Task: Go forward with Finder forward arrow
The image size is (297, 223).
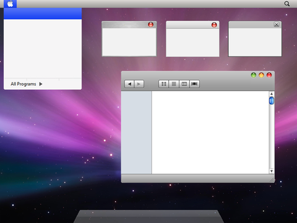Action: point(139,84)
